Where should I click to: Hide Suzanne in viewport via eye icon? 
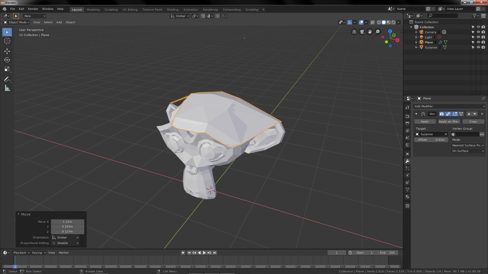click(x=478, y=47)
